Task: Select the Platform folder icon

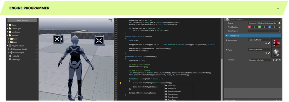Action: pyautogui.click(x=10, y=35)
